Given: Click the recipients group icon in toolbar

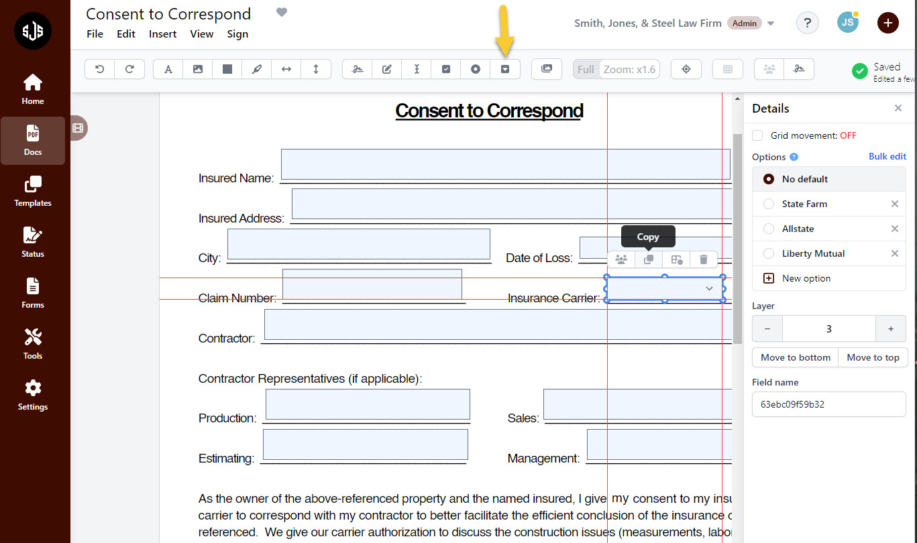Looking at the screenshot, I should [769, 69].
